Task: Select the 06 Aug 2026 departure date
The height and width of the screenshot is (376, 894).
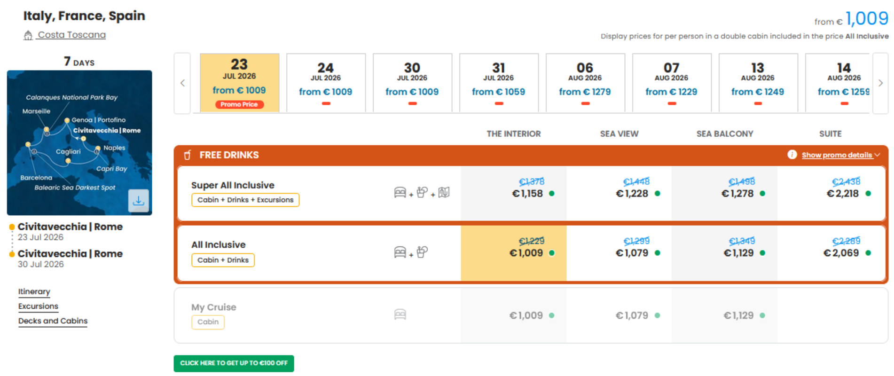Action: [585, 83]
